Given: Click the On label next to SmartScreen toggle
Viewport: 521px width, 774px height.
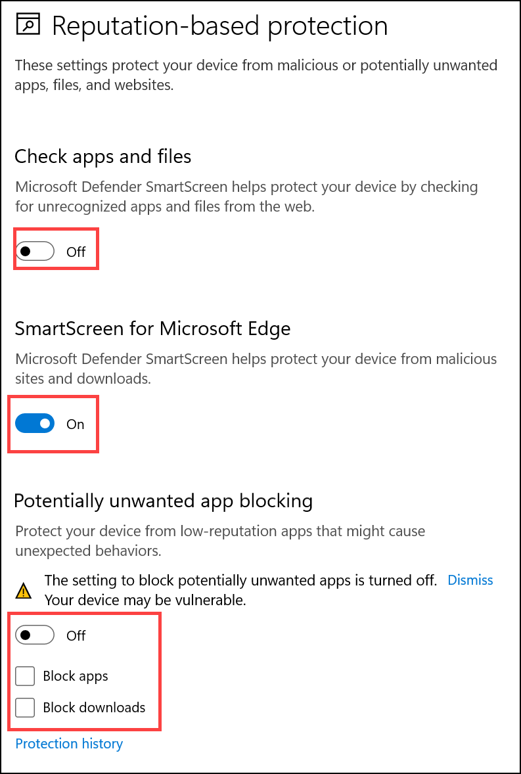Looking at the screenshot, I should pyautogui.click(x=75, y=424).
